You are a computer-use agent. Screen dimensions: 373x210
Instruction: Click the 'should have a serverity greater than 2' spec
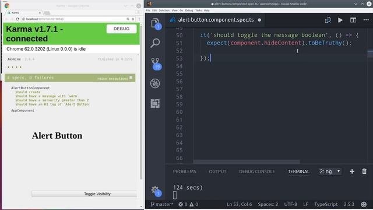pyautogui.click(x=52, y=100)
